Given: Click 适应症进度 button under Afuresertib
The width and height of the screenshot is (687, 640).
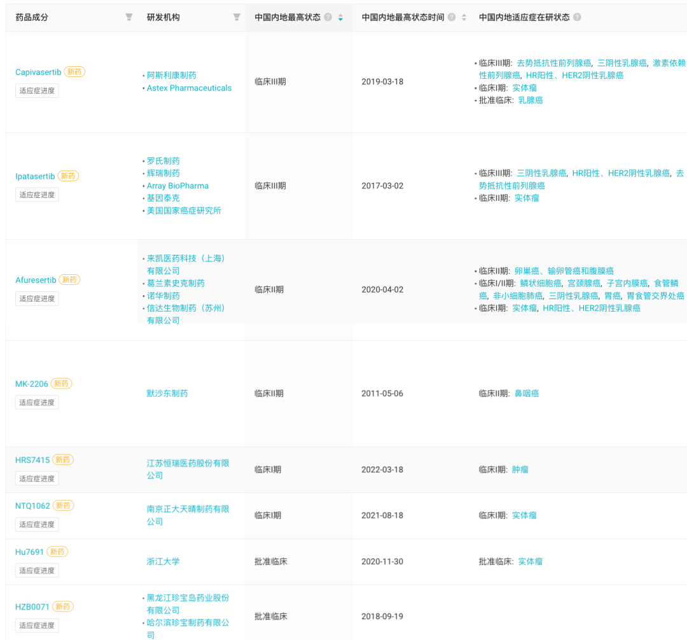Looking at the screenshot, I should point(37,299).
